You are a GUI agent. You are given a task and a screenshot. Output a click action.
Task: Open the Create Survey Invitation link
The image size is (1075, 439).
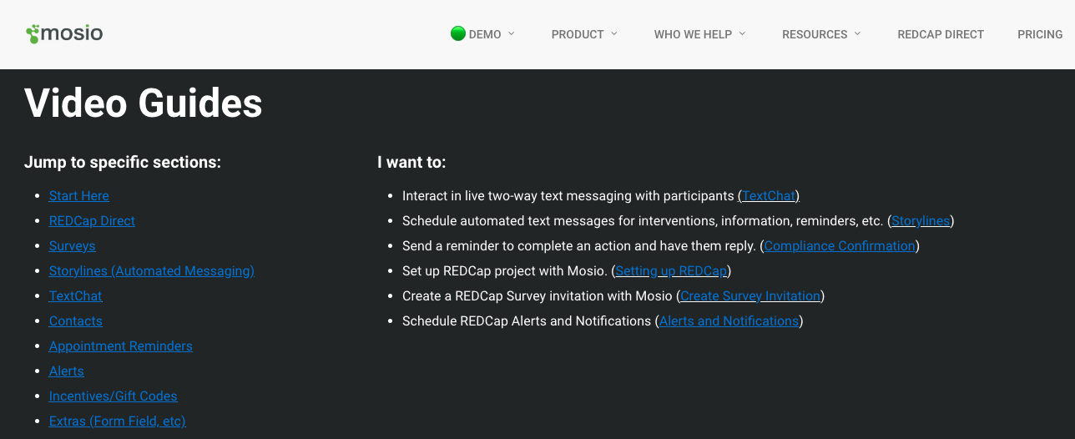750,295
